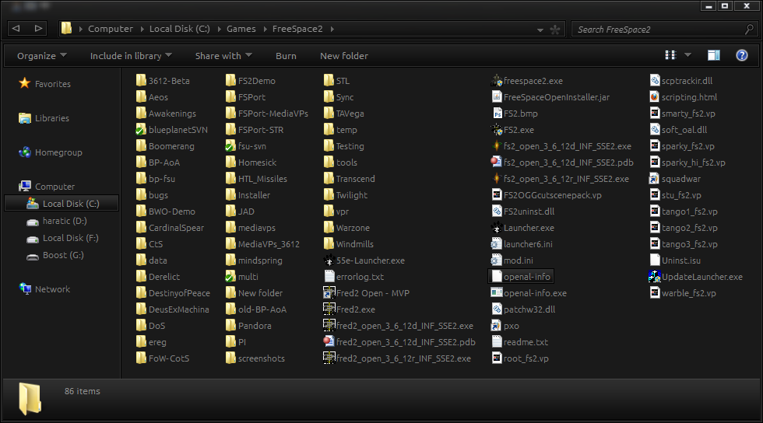This screenshot has width=763, height=423.
Task: Expand arrow after Local Disk (C:) breadcrumb
Action: (x=219, y=30)
